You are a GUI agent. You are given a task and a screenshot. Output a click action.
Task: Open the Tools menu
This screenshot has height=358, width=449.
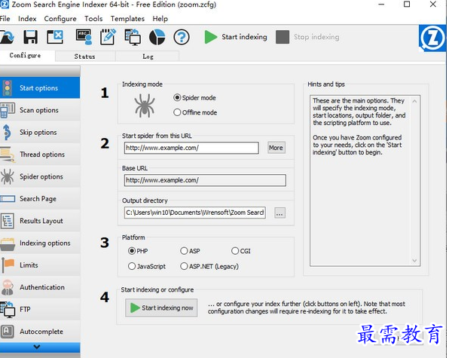(x=93, y=19)
